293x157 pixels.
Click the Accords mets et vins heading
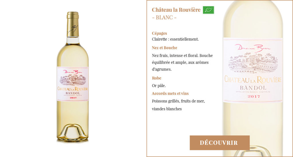pyautogui.click(x=170, y=93)
